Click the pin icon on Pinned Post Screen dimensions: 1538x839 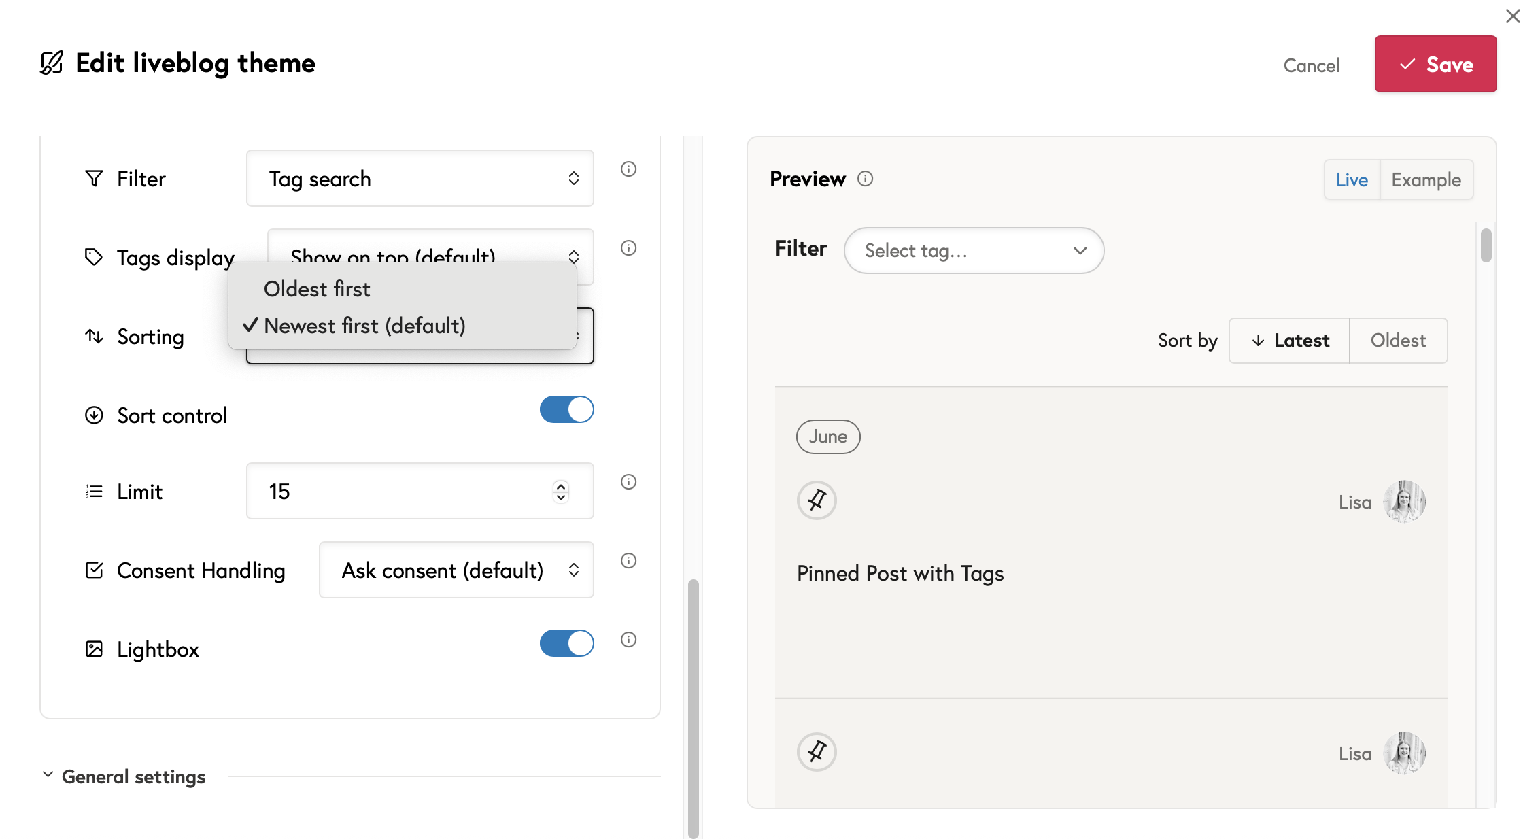817,500
